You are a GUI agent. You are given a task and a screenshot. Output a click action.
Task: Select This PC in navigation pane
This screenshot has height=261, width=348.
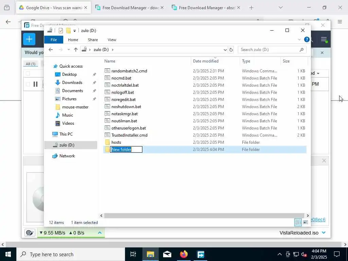(x=66, y=134)
